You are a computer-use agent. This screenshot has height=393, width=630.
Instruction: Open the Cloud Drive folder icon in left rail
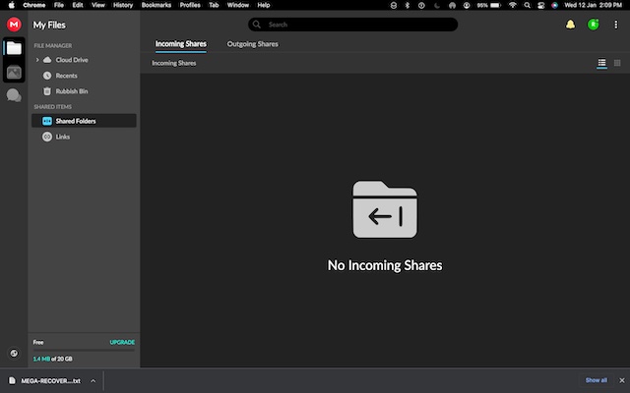(14, 48)
